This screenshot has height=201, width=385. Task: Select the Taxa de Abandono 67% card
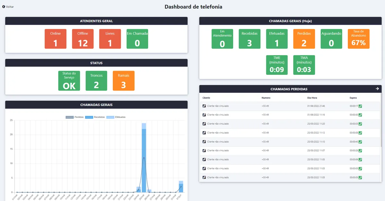point(359,39)
